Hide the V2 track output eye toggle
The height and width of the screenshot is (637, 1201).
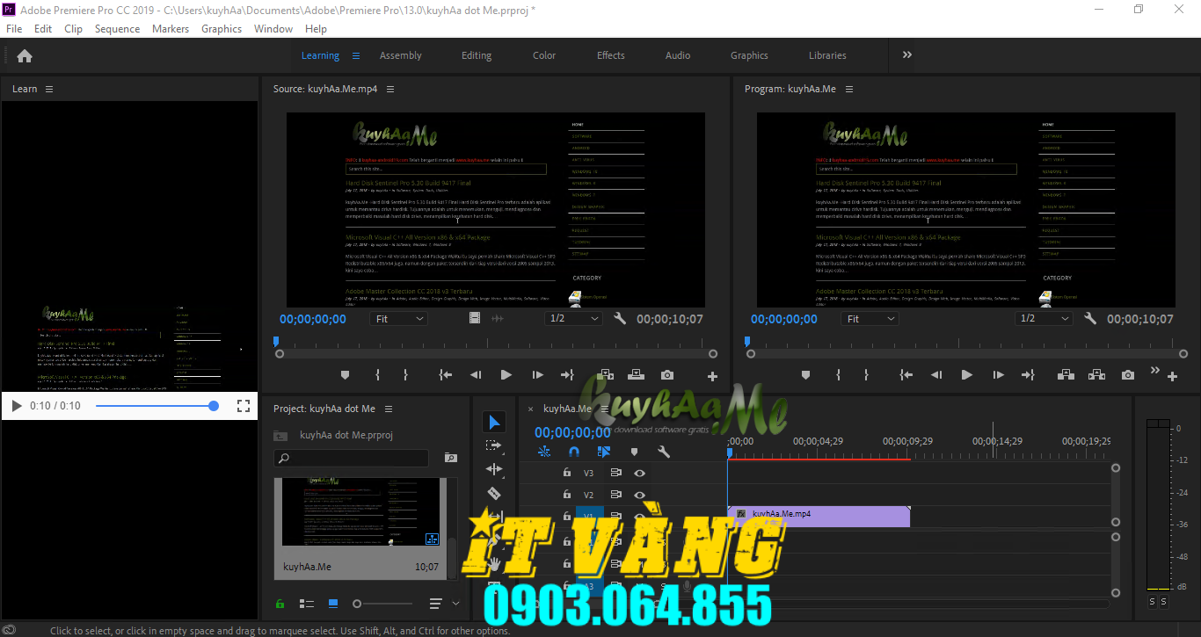coord(639,494)
